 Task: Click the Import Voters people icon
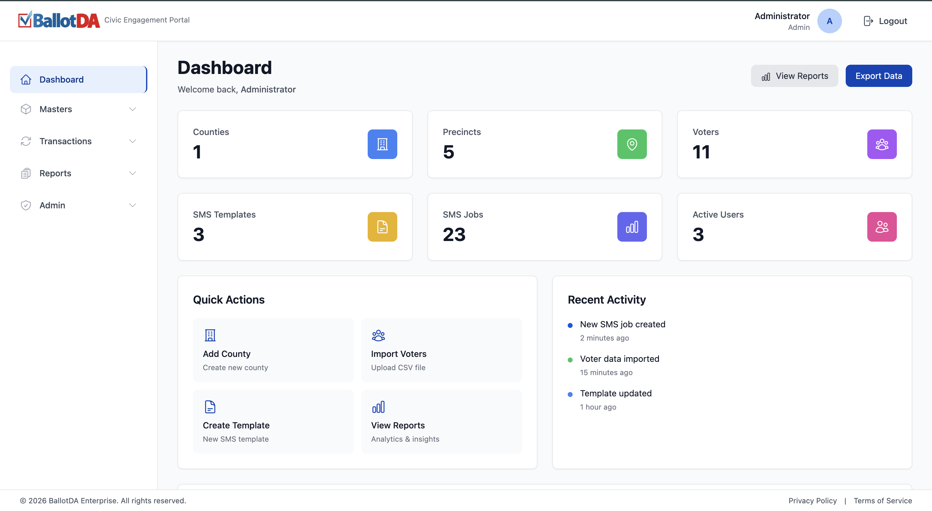click(x=378, y=335)
